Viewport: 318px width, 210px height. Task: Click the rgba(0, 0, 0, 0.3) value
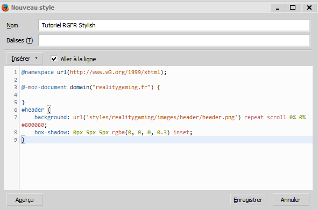[141, 132]
